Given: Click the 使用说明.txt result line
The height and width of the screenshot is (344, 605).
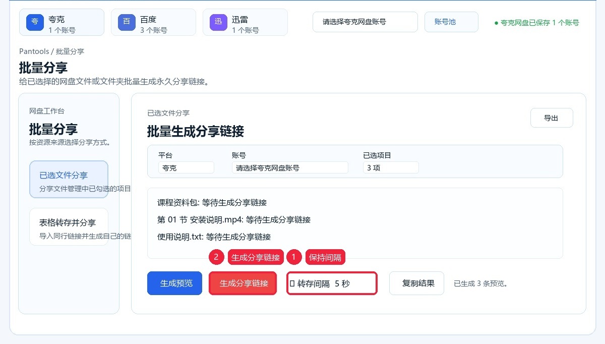Looking at the screenshot, I should 214,237.
